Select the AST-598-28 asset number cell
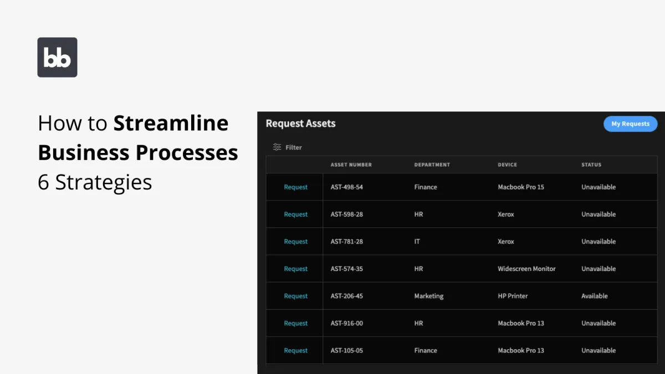This screenshot has height=374, width=665. 347,214
